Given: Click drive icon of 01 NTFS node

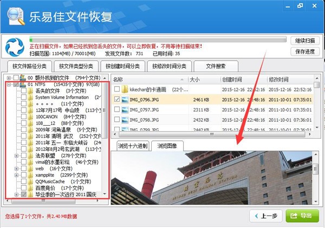Looking at the screenshot, I should [x=23, y=84].
